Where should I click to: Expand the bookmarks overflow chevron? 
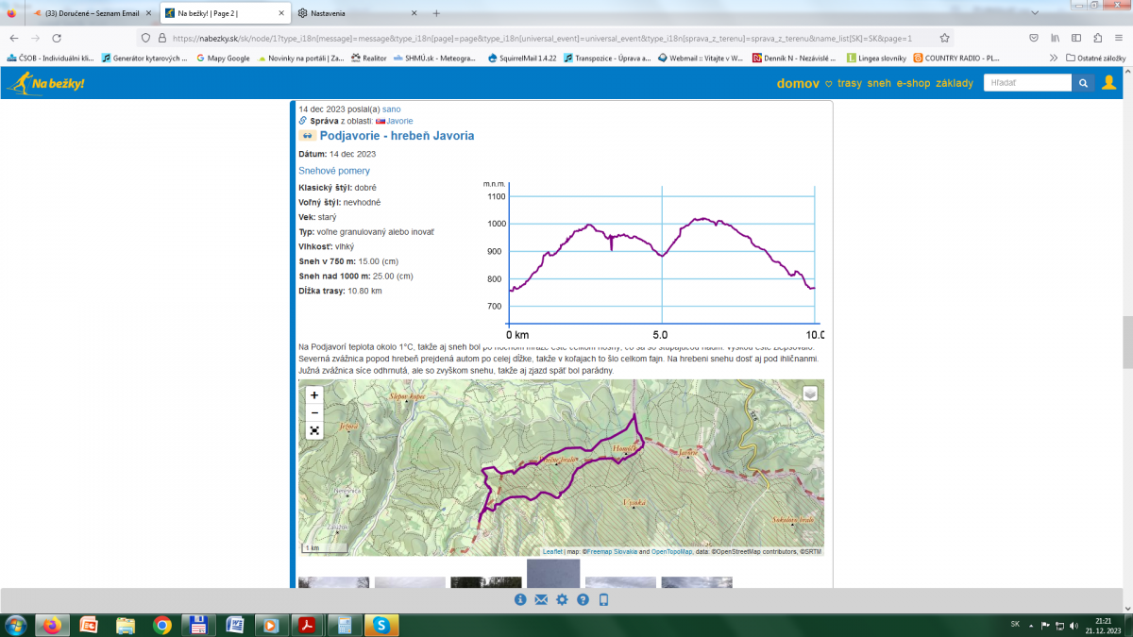point(1054,58)
